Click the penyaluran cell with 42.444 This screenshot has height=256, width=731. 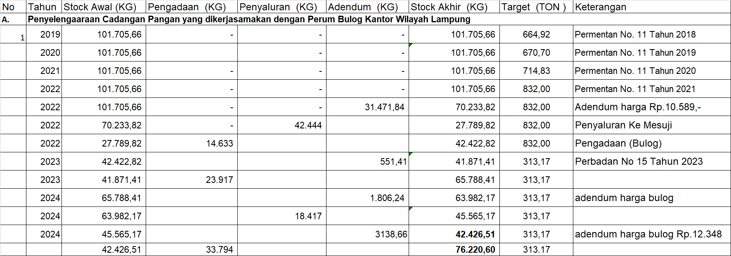click(308, 126)
